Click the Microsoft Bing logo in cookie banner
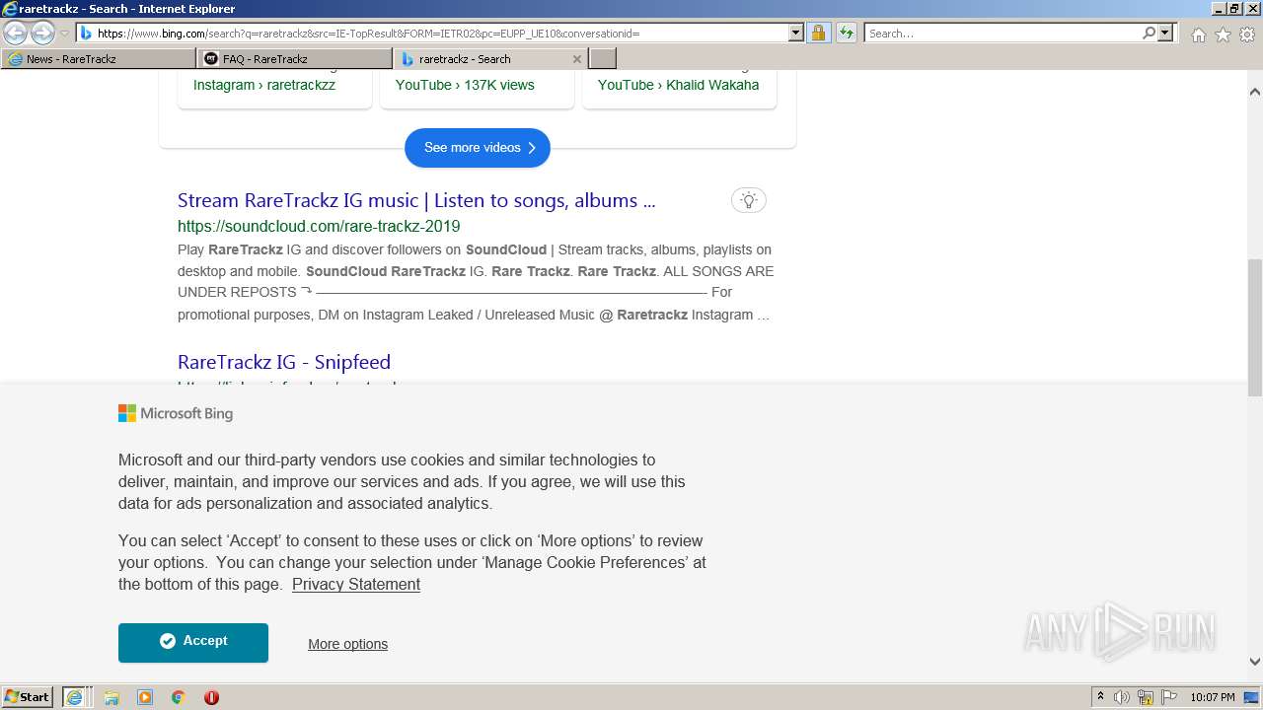The image size is (1263, 710). 176,414
